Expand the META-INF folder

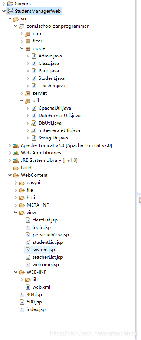(x=16, y=205)
